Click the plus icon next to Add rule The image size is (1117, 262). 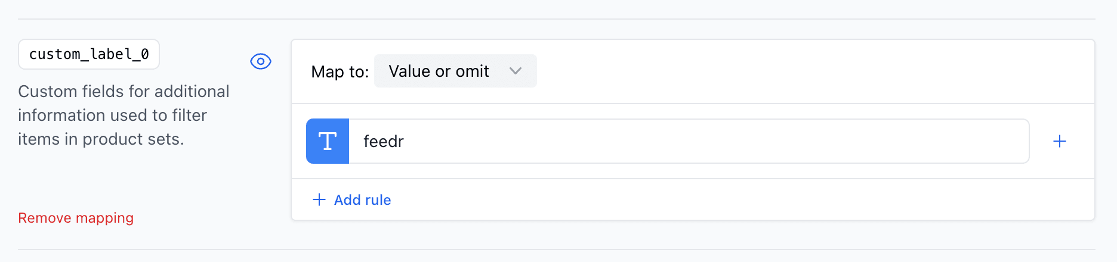(319, 199)
